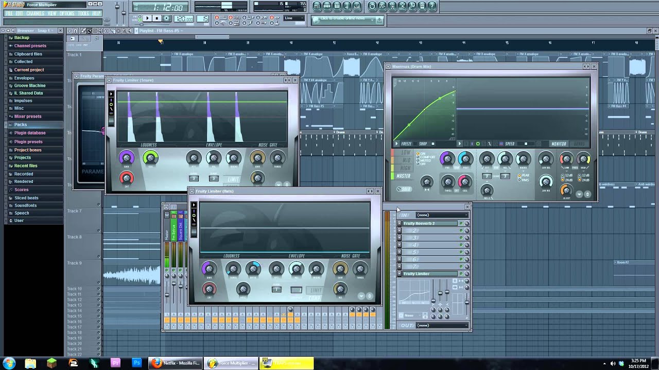Open the TOOLS menu

point(83,13)
